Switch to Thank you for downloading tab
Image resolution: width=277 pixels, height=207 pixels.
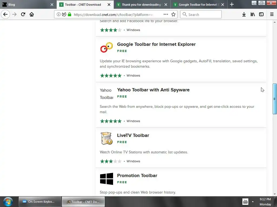click(x=142, y=5)
